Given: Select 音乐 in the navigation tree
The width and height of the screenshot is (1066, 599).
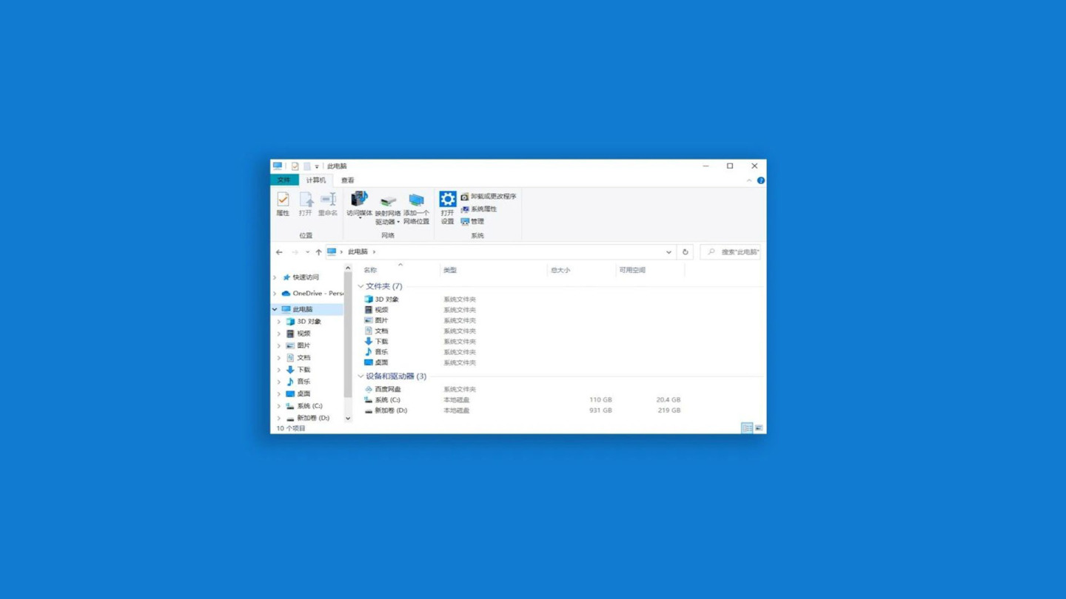Looking at the screenshot, I should coord(298,382).
